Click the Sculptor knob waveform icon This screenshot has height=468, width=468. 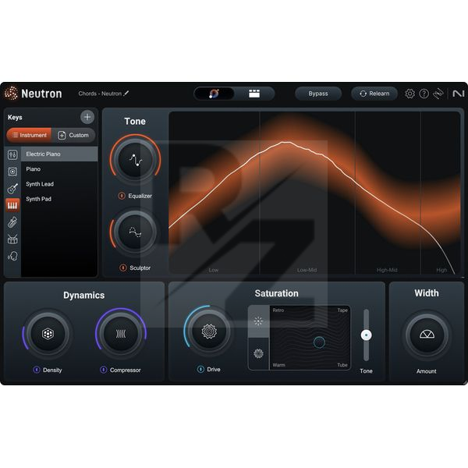coord(136,232)
